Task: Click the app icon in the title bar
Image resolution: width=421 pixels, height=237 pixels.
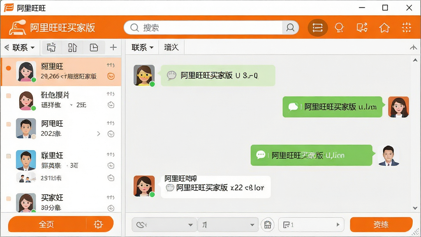Action: [9, 8]
